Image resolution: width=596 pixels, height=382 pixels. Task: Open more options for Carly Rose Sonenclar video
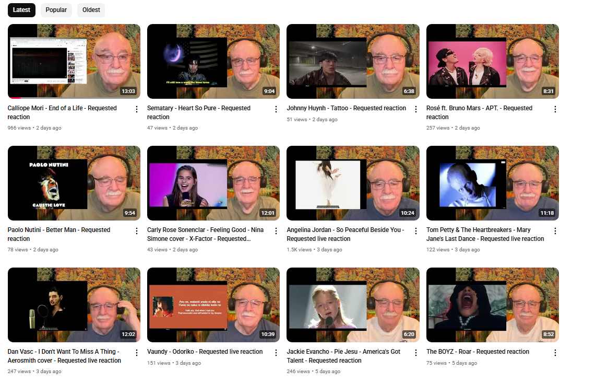pyautogui.click(x=276, y=231)
